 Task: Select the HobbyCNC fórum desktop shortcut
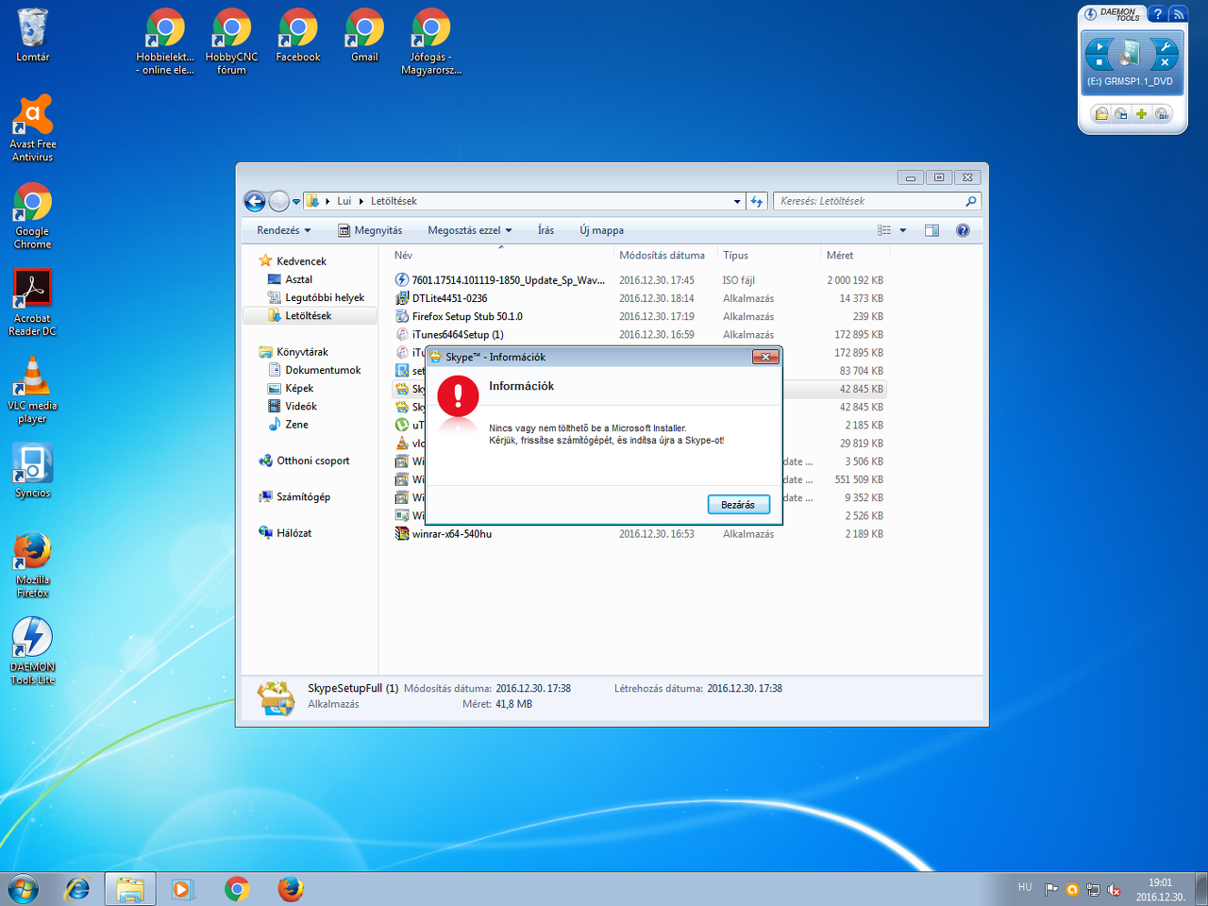(x=231, y=42)
